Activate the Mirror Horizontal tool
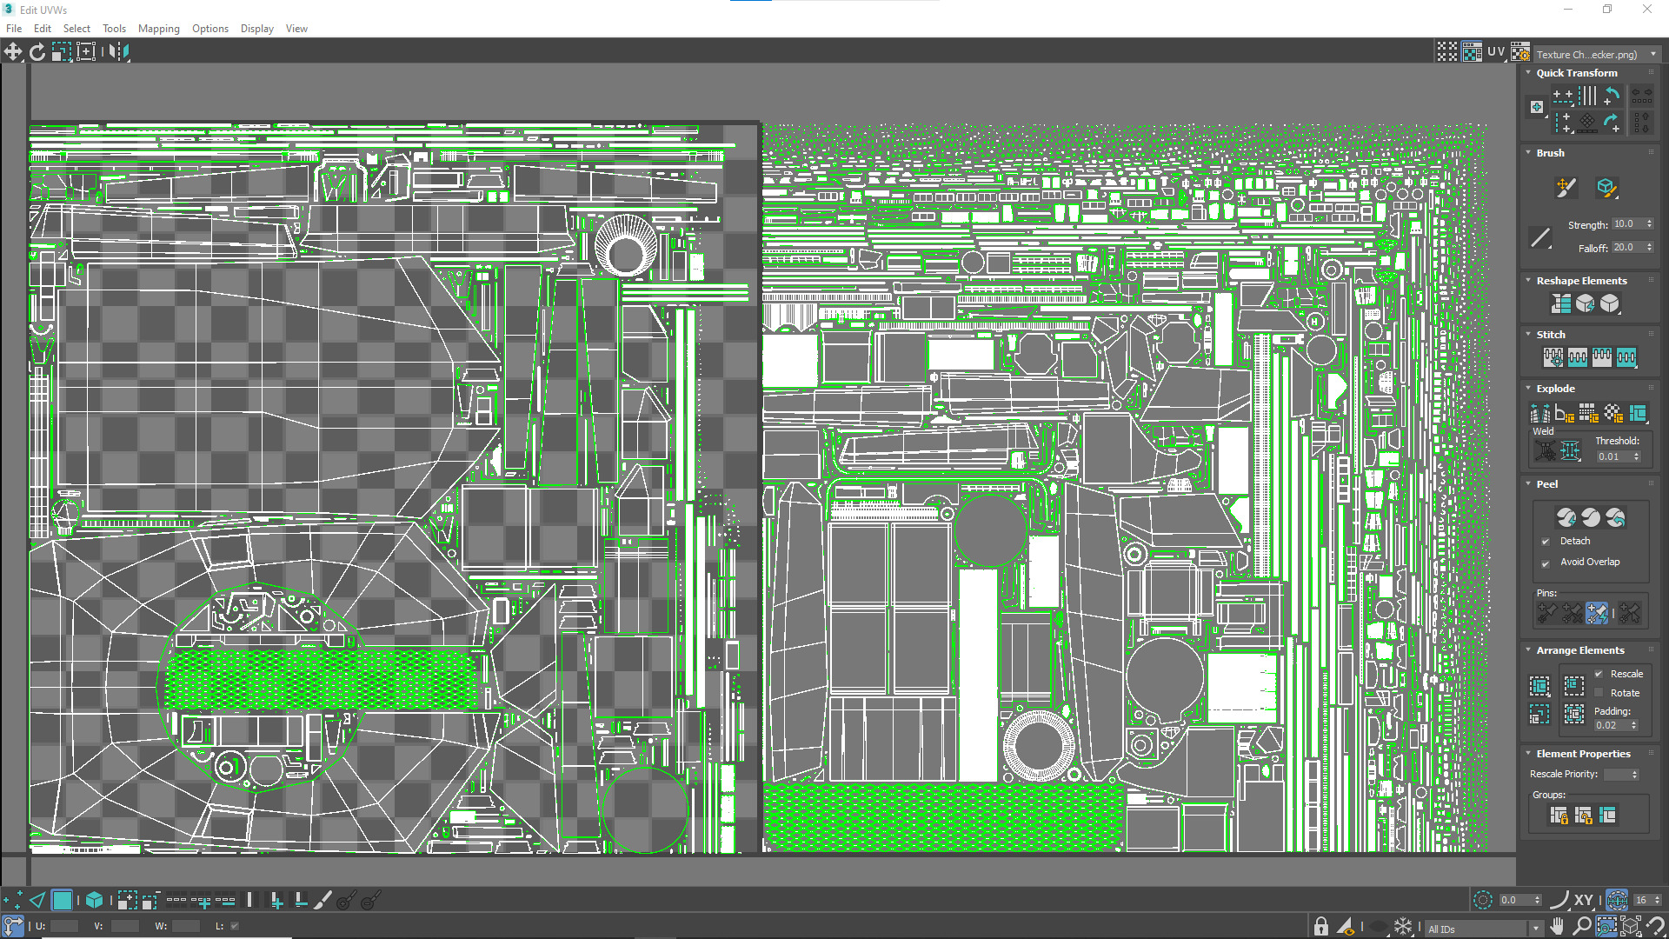1669x939 pixels. 119,52
